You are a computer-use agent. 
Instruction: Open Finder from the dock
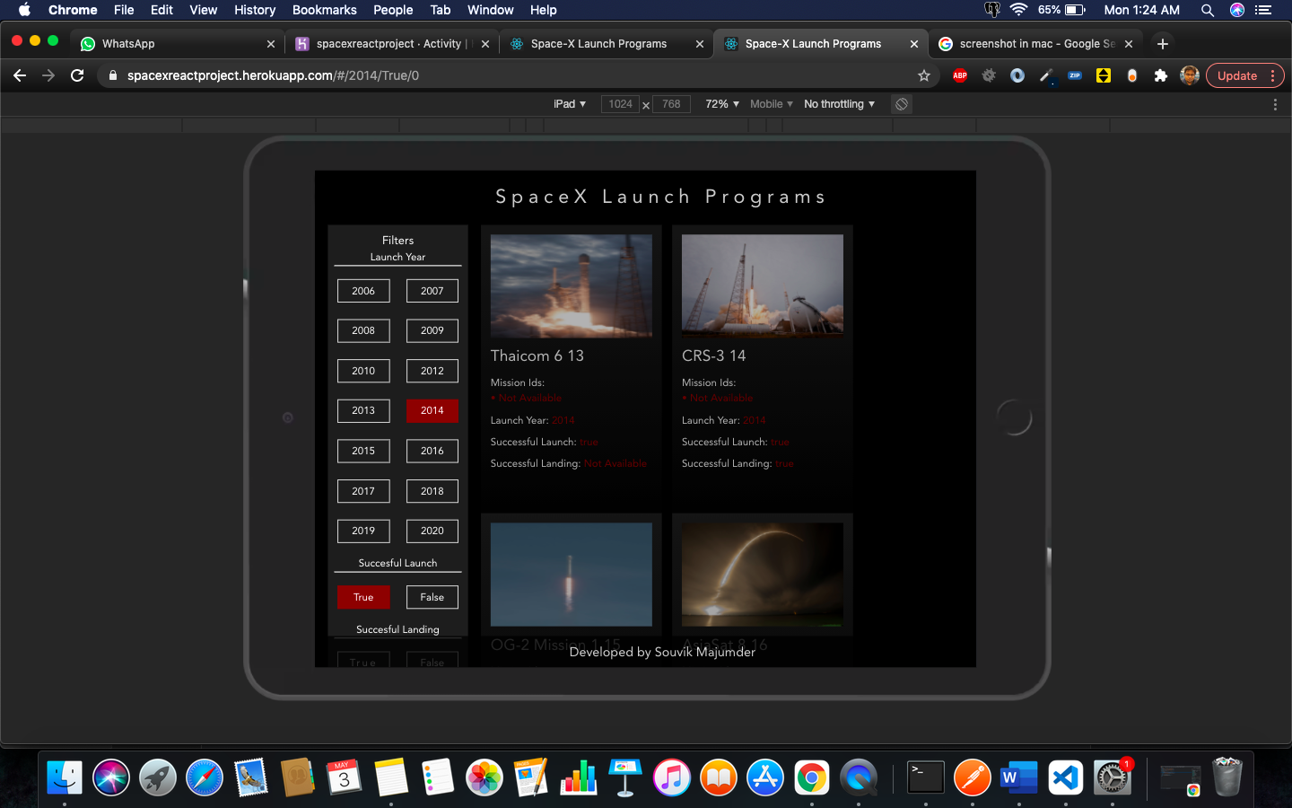[65, 777]
